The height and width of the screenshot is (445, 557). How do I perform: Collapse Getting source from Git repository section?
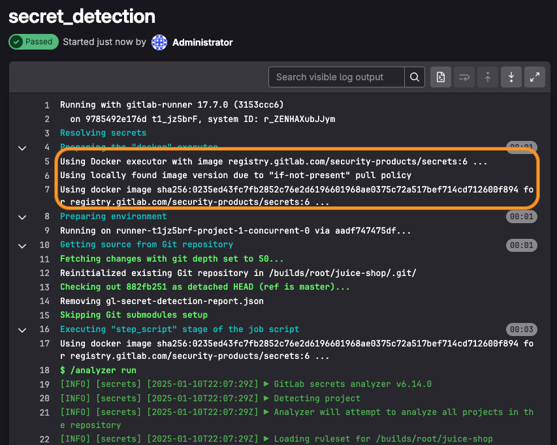pos(22,245)
